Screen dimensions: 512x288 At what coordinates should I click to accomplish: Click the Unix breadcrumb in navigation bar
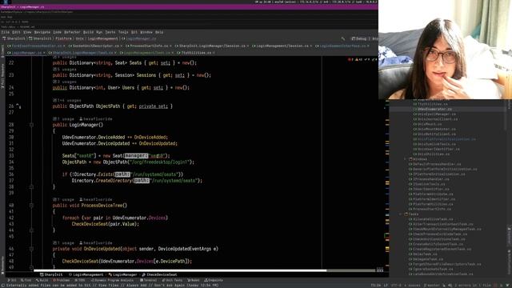[x=80, y=38]
